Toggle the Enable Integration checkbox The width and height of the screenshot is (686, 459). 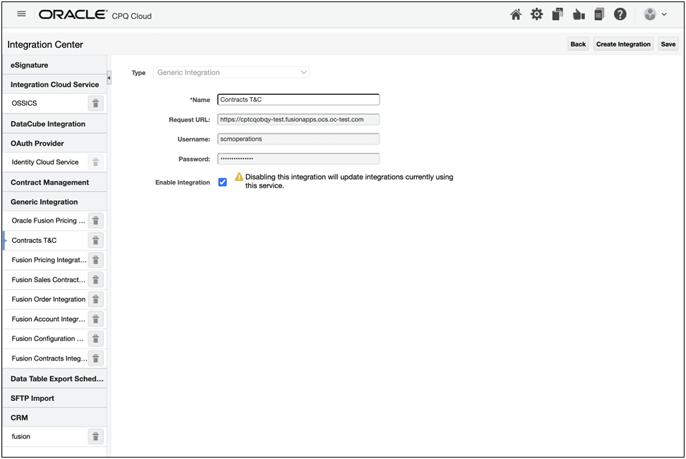click(222, 182)
